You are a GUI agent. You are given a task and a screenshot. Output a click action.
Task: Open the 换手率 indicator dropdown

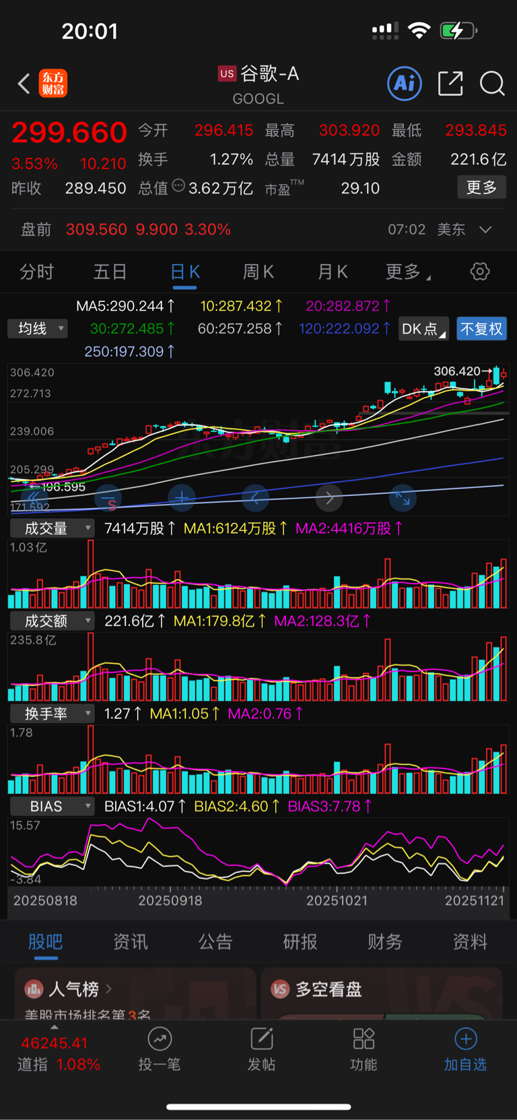52,713
